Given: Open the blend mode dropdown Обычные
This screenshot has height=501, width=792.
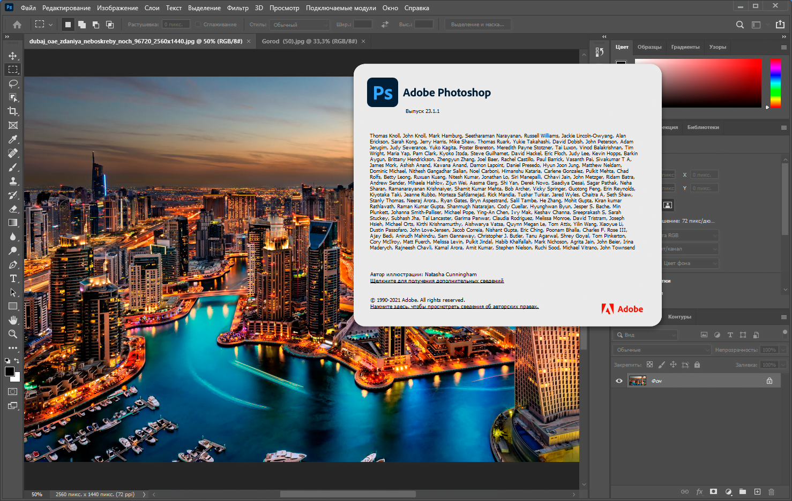Looking at the screenshot, I should (662, 350).
